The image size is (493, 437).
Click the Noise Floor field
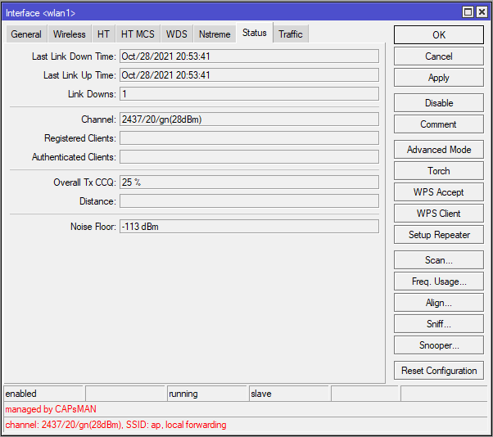[249, 227]
